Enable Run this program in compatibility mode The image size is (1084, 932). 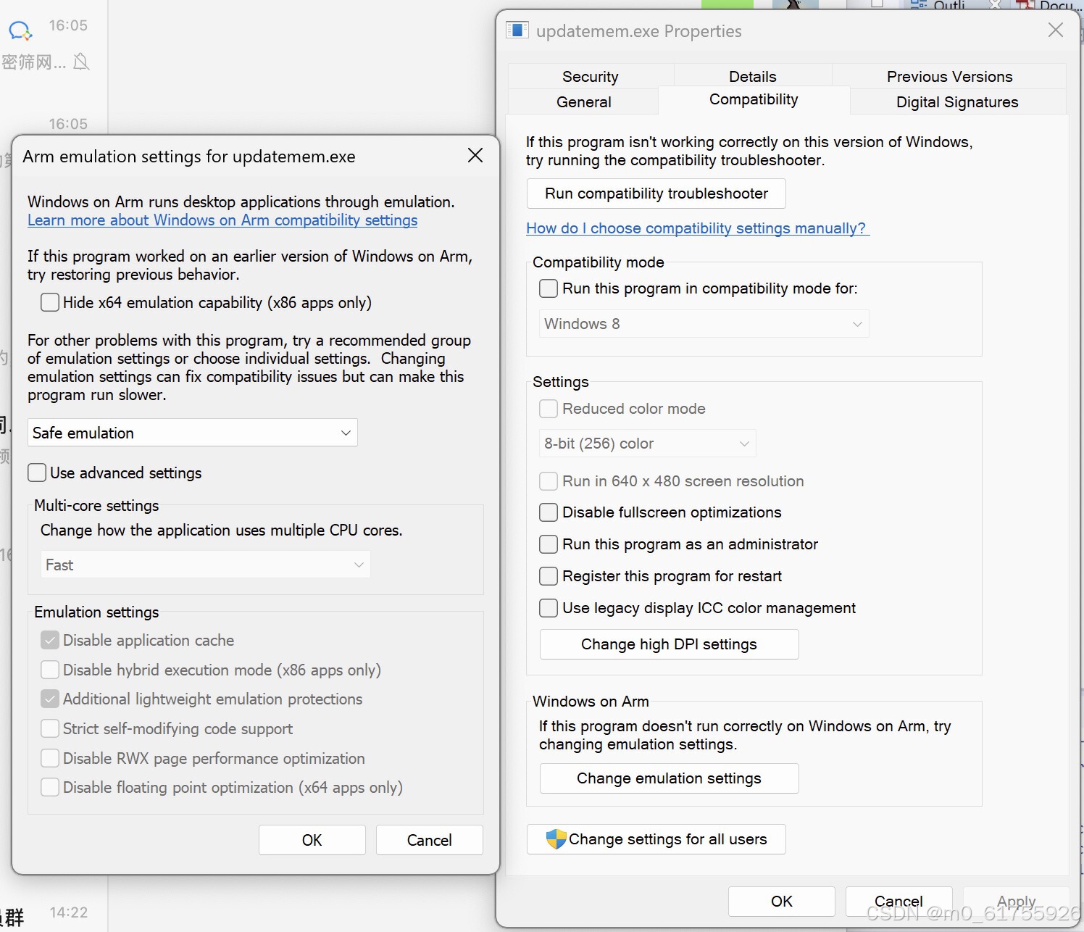click(x=549, y=288)
